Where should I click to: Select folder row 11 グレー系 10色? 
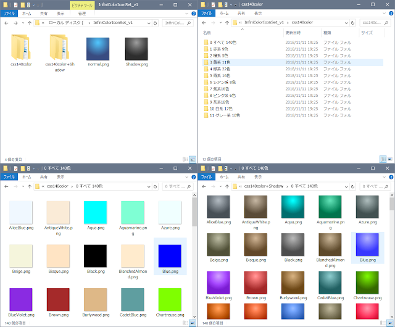coord(293,115)
